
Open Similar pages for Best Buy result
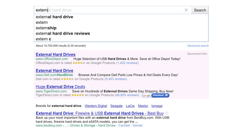(x=138, y=125)
